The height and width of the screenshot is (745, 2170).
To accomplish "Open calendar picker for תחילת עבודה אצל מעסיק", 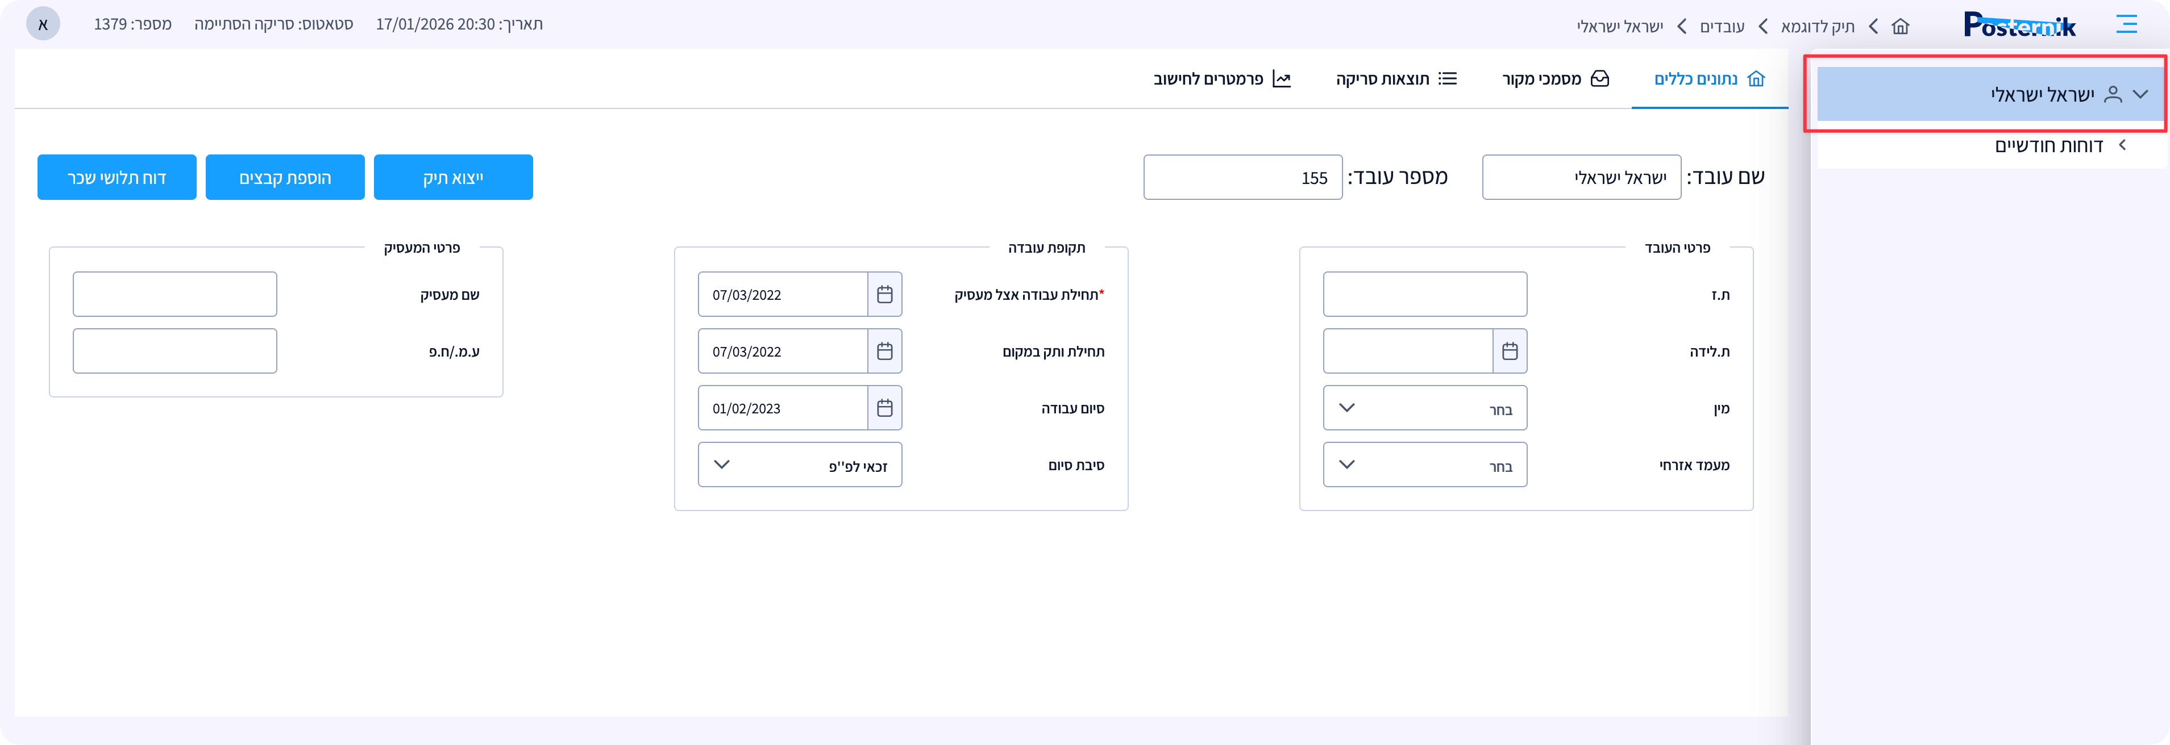I will click(x=884, y=294).
